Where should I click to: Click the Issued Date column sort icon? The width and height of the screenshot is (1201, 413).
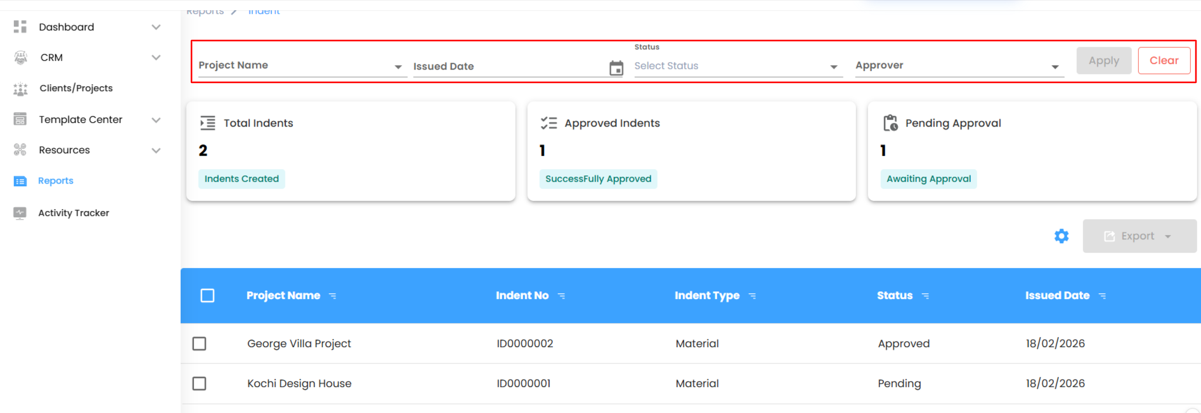1102,296
